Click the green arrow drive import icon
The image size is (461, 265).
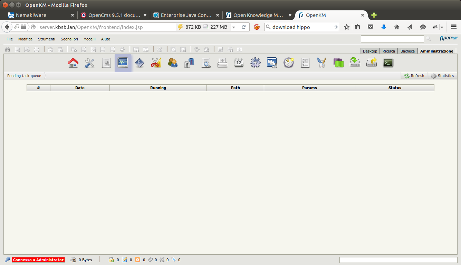click(355, 63)
